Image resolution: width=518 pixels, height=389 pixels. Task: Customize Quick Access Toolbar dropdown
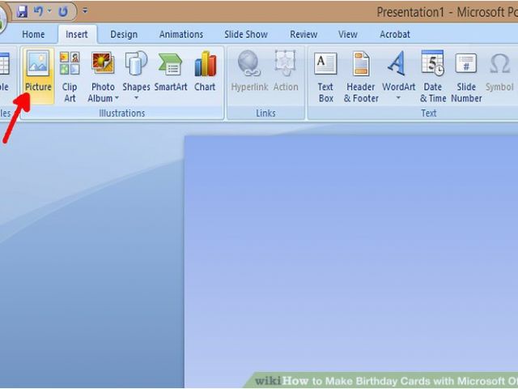pos(85,11)
